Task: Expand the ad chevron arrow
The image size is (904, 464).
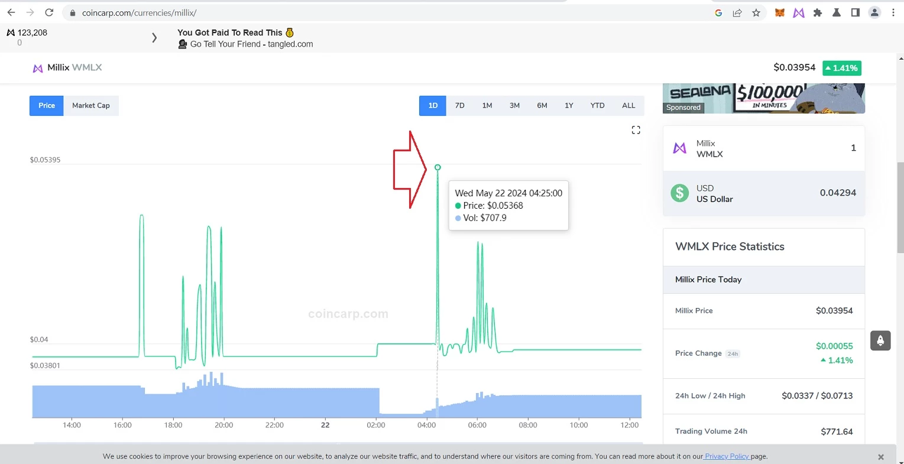Action: pyautogui.click(x=154, y=38)
